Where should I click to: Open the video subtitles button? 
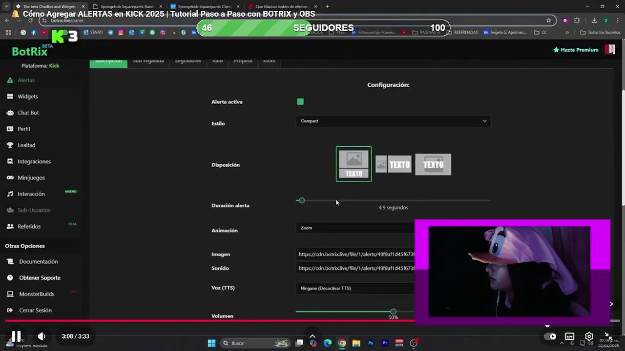pyautogui.click(x=569, y=336)
